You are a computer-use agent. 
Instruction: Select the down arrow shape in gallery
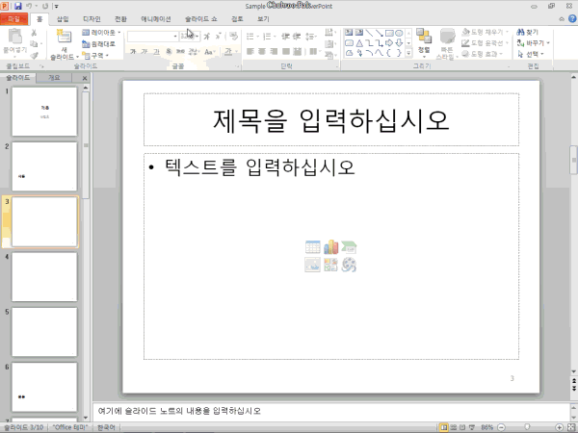pos(399,43)
